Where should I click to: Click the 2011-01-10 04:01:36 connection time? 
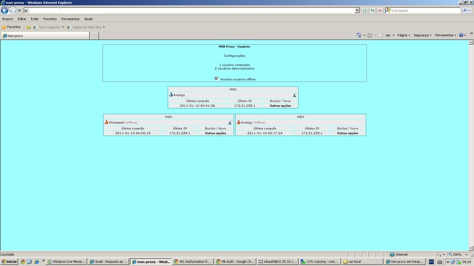click(197, 106)
